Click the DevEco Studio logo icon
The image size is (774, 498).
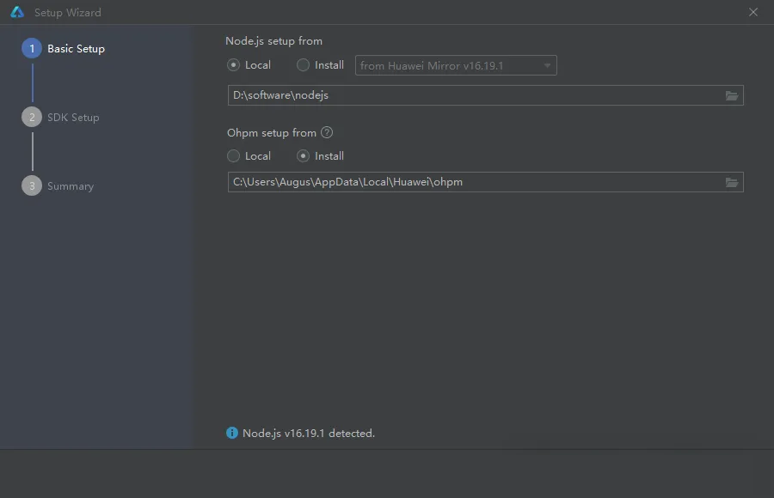click(x=17, y=12)
